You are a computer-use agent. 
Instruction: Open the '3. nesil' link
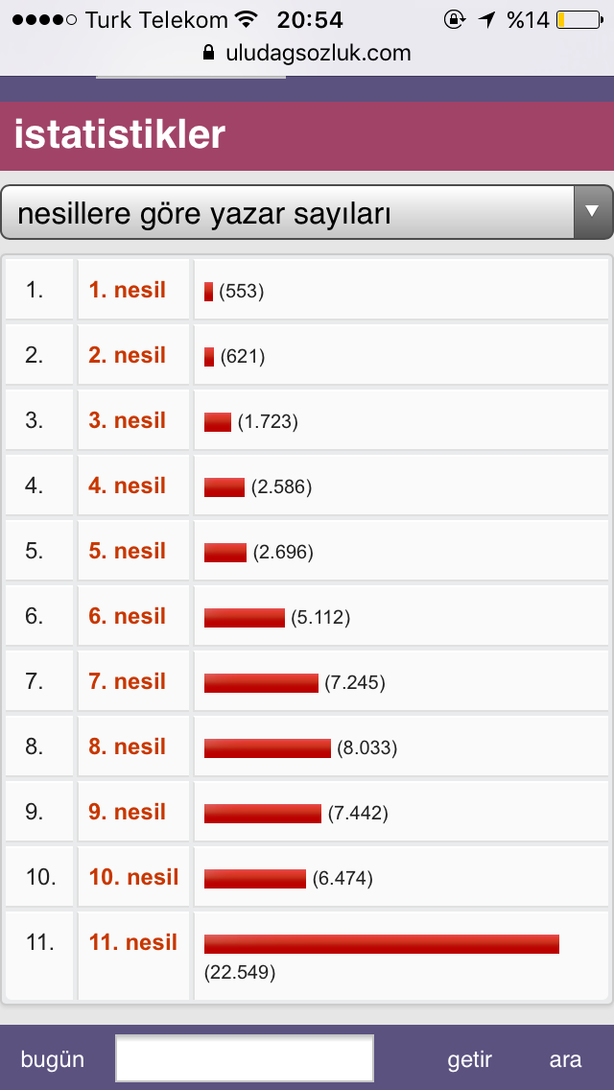[128, 420]
